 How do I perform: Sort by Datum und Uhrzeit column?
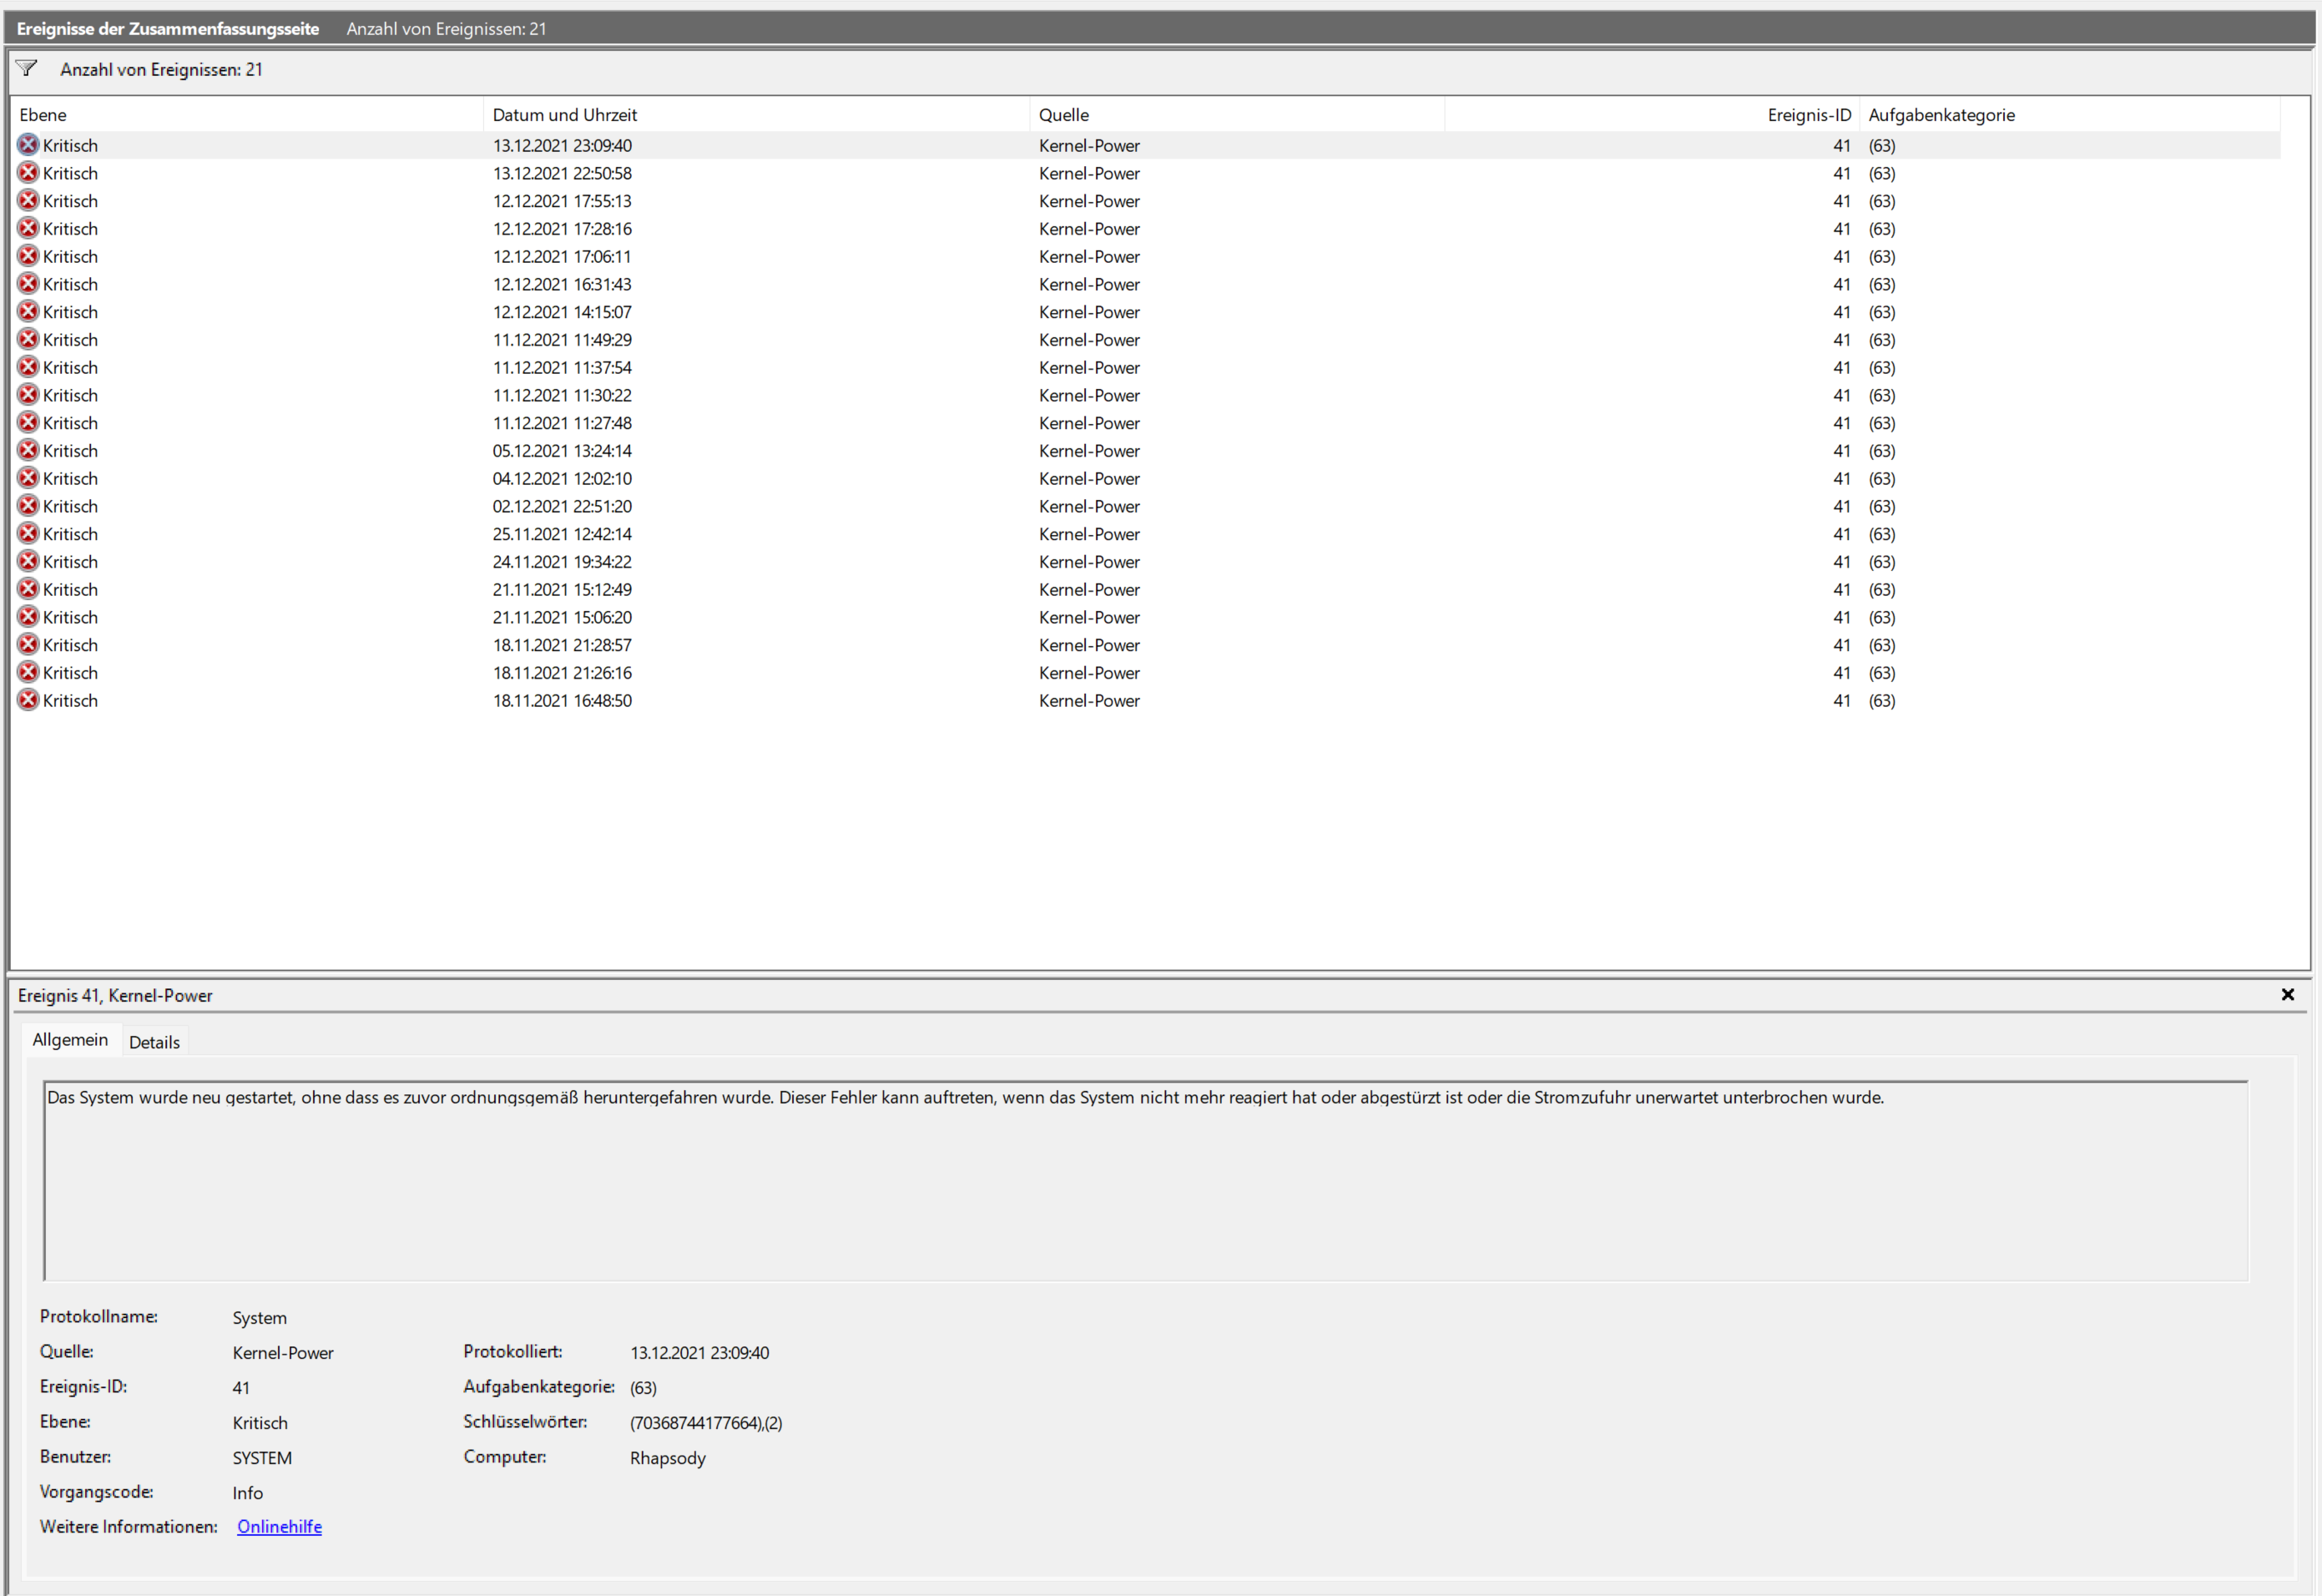point(564,115)
